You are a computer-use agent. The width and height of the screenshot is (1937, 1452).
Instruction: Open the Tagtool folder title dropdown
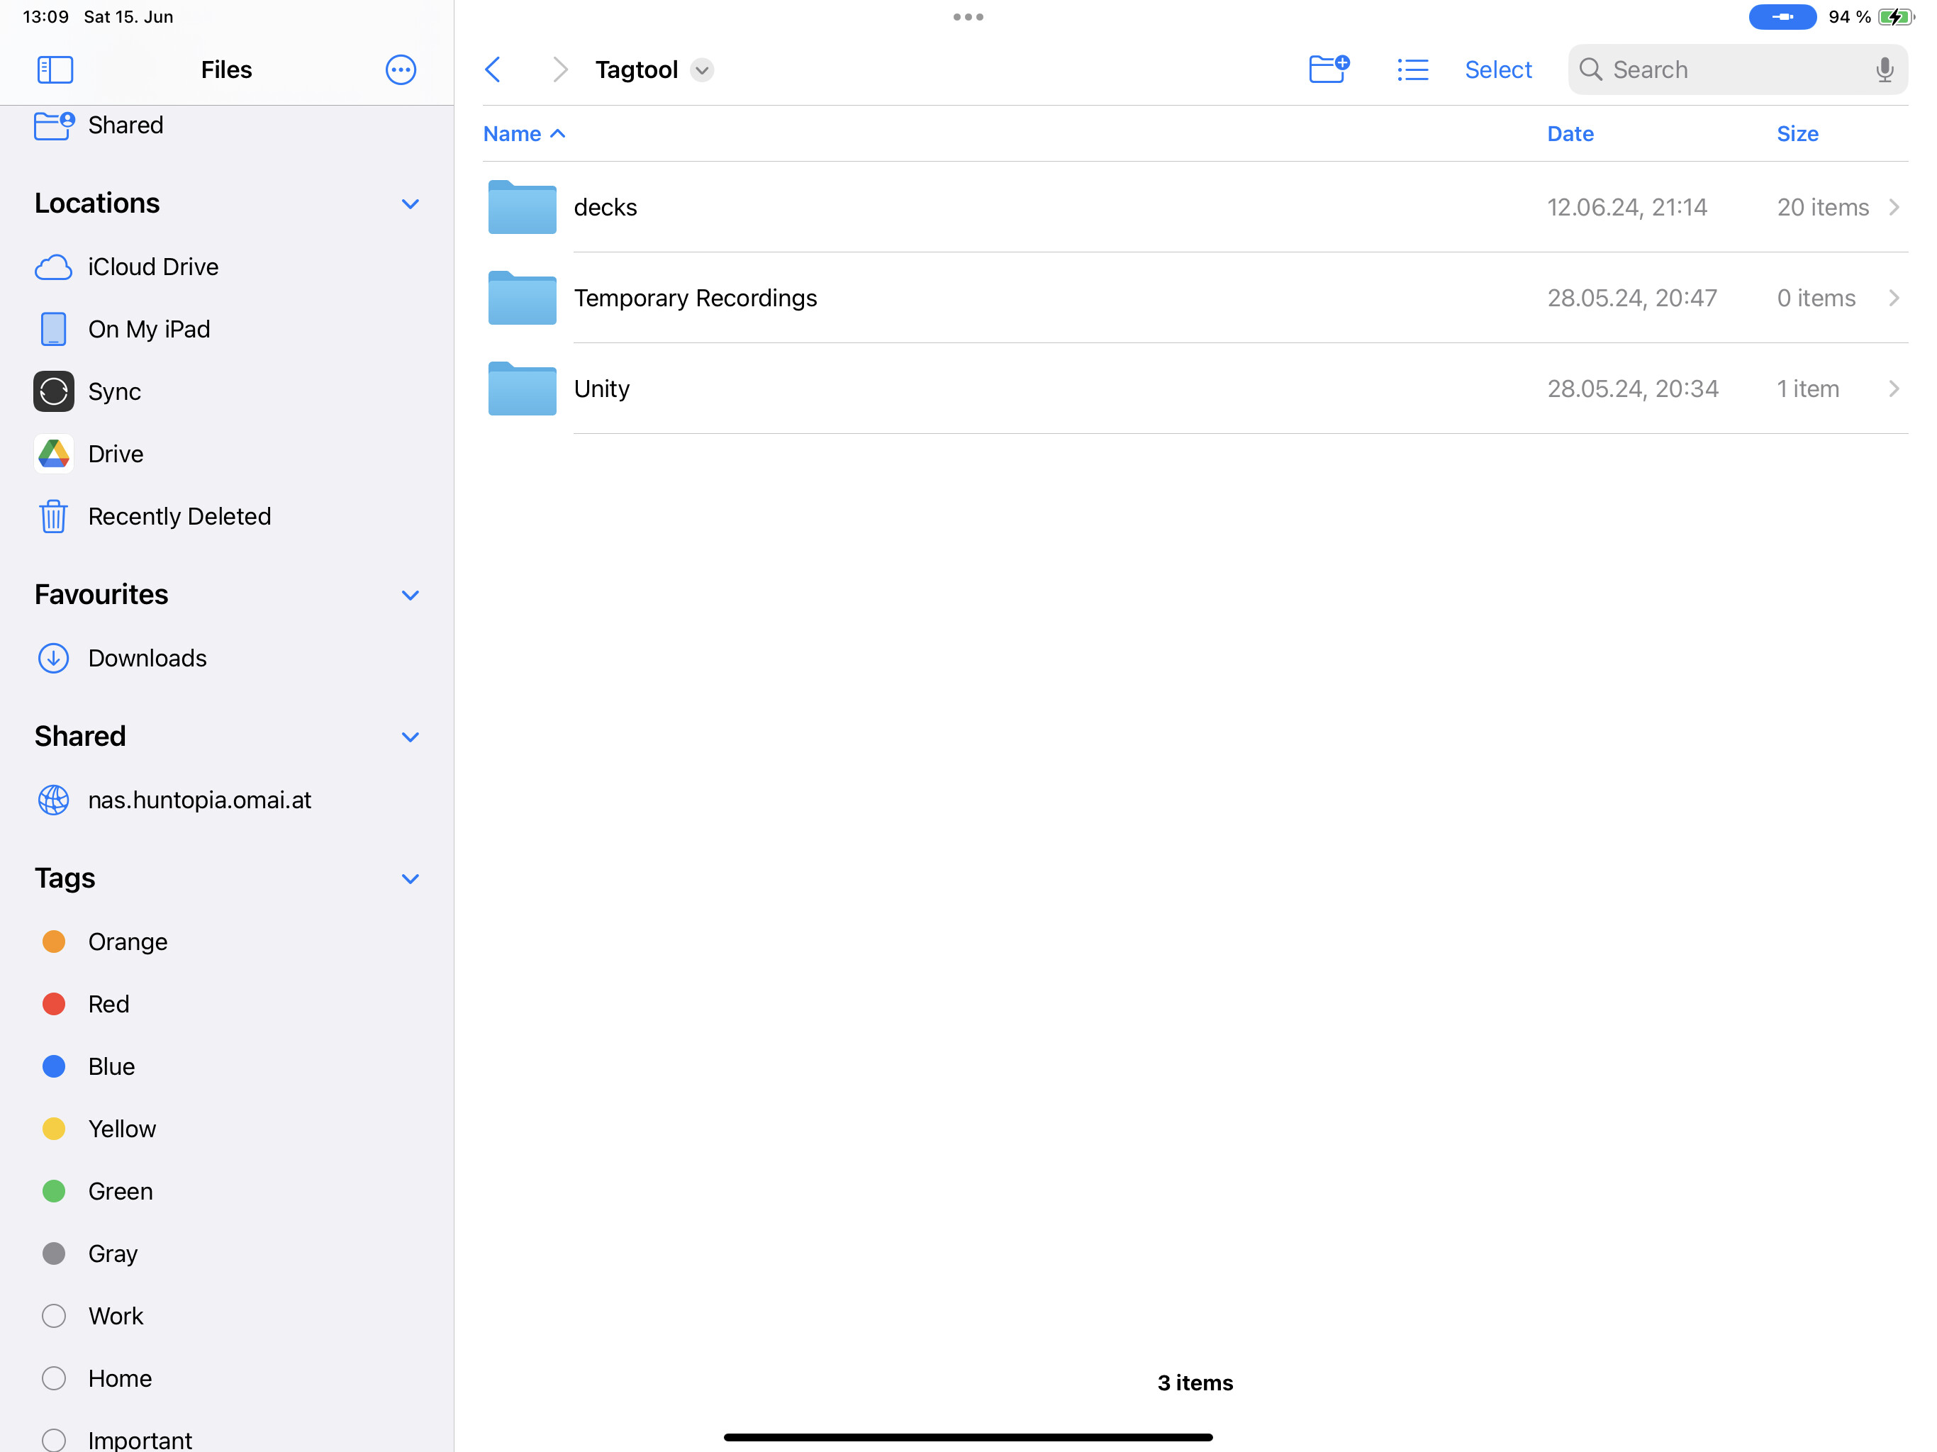click(701, 69)
